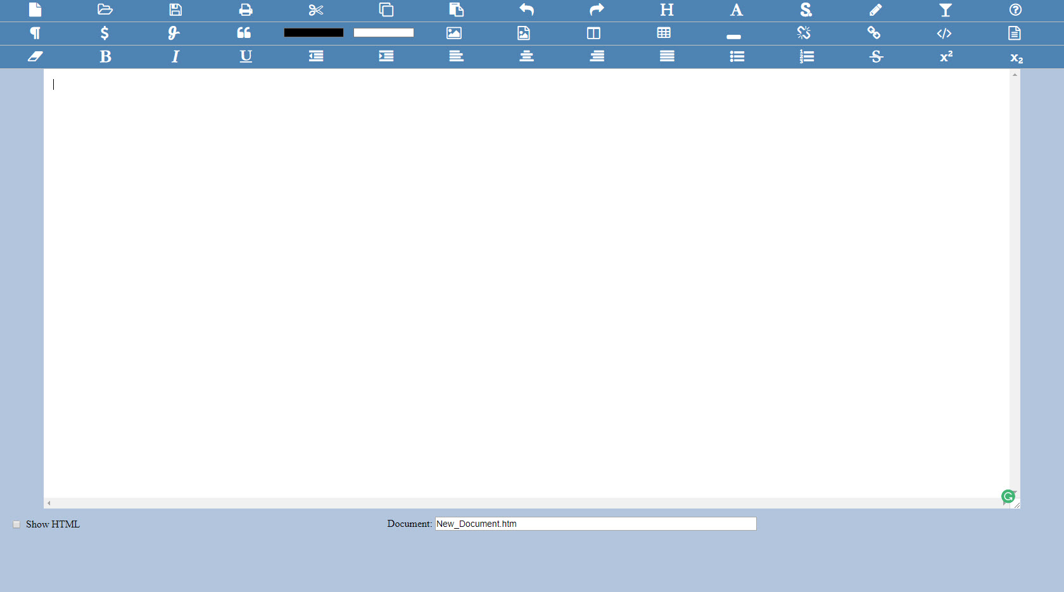Open the Font A menu
The height and width of the screenshot is (592, 1064).
737,10
